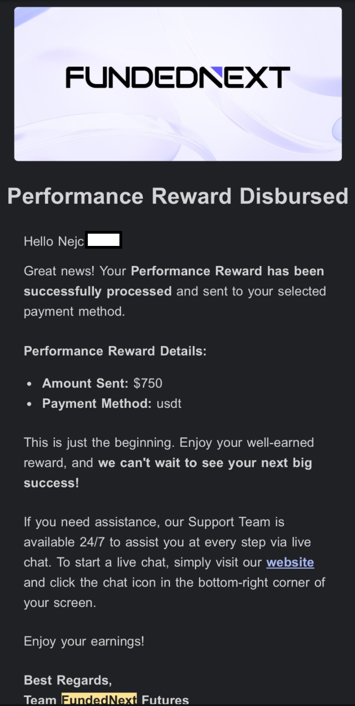Click the "available 24/7" support text
The image size is (355, 706).
pyautogui.click(x=62, y=542)
